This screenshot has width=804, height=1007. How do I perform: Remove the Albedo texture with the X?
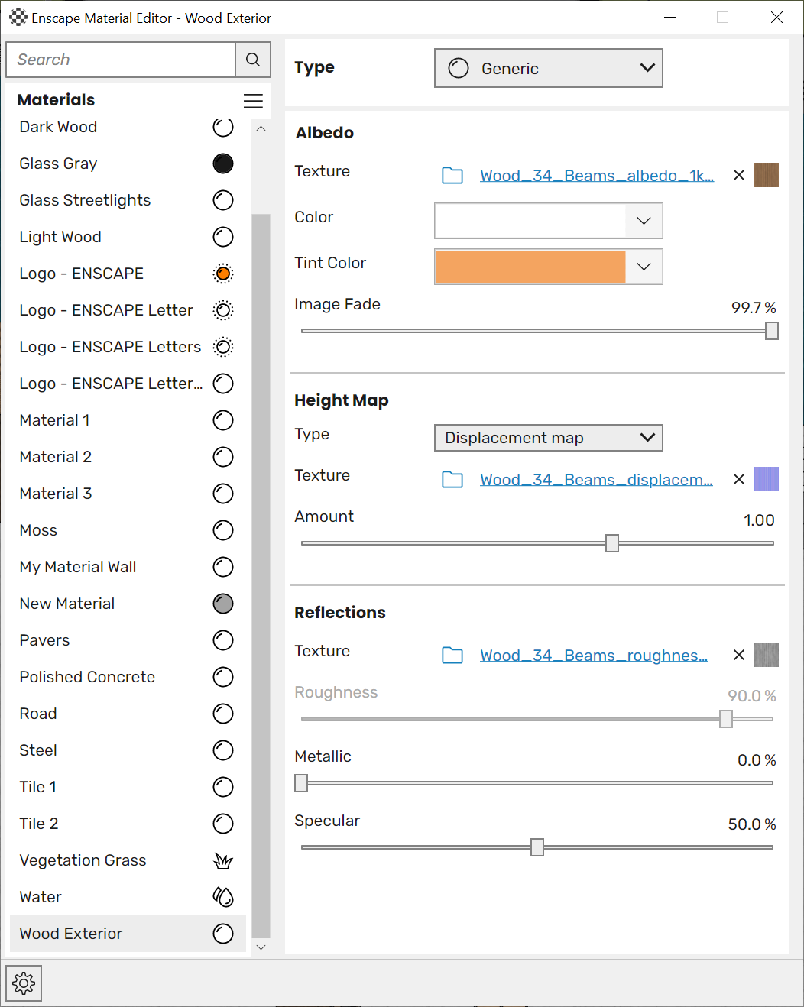(738, 175)
